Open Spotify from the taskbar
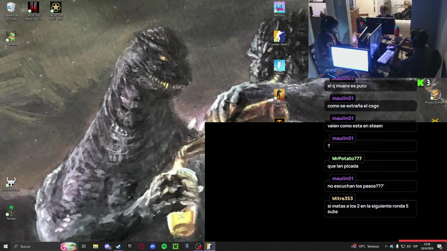The width and height of the screenshot is (447, 251). pyautogui.click(x=164, y=246)
